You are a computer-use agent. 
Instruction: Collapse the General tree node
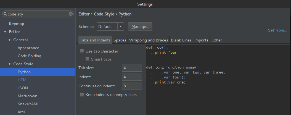10,40
